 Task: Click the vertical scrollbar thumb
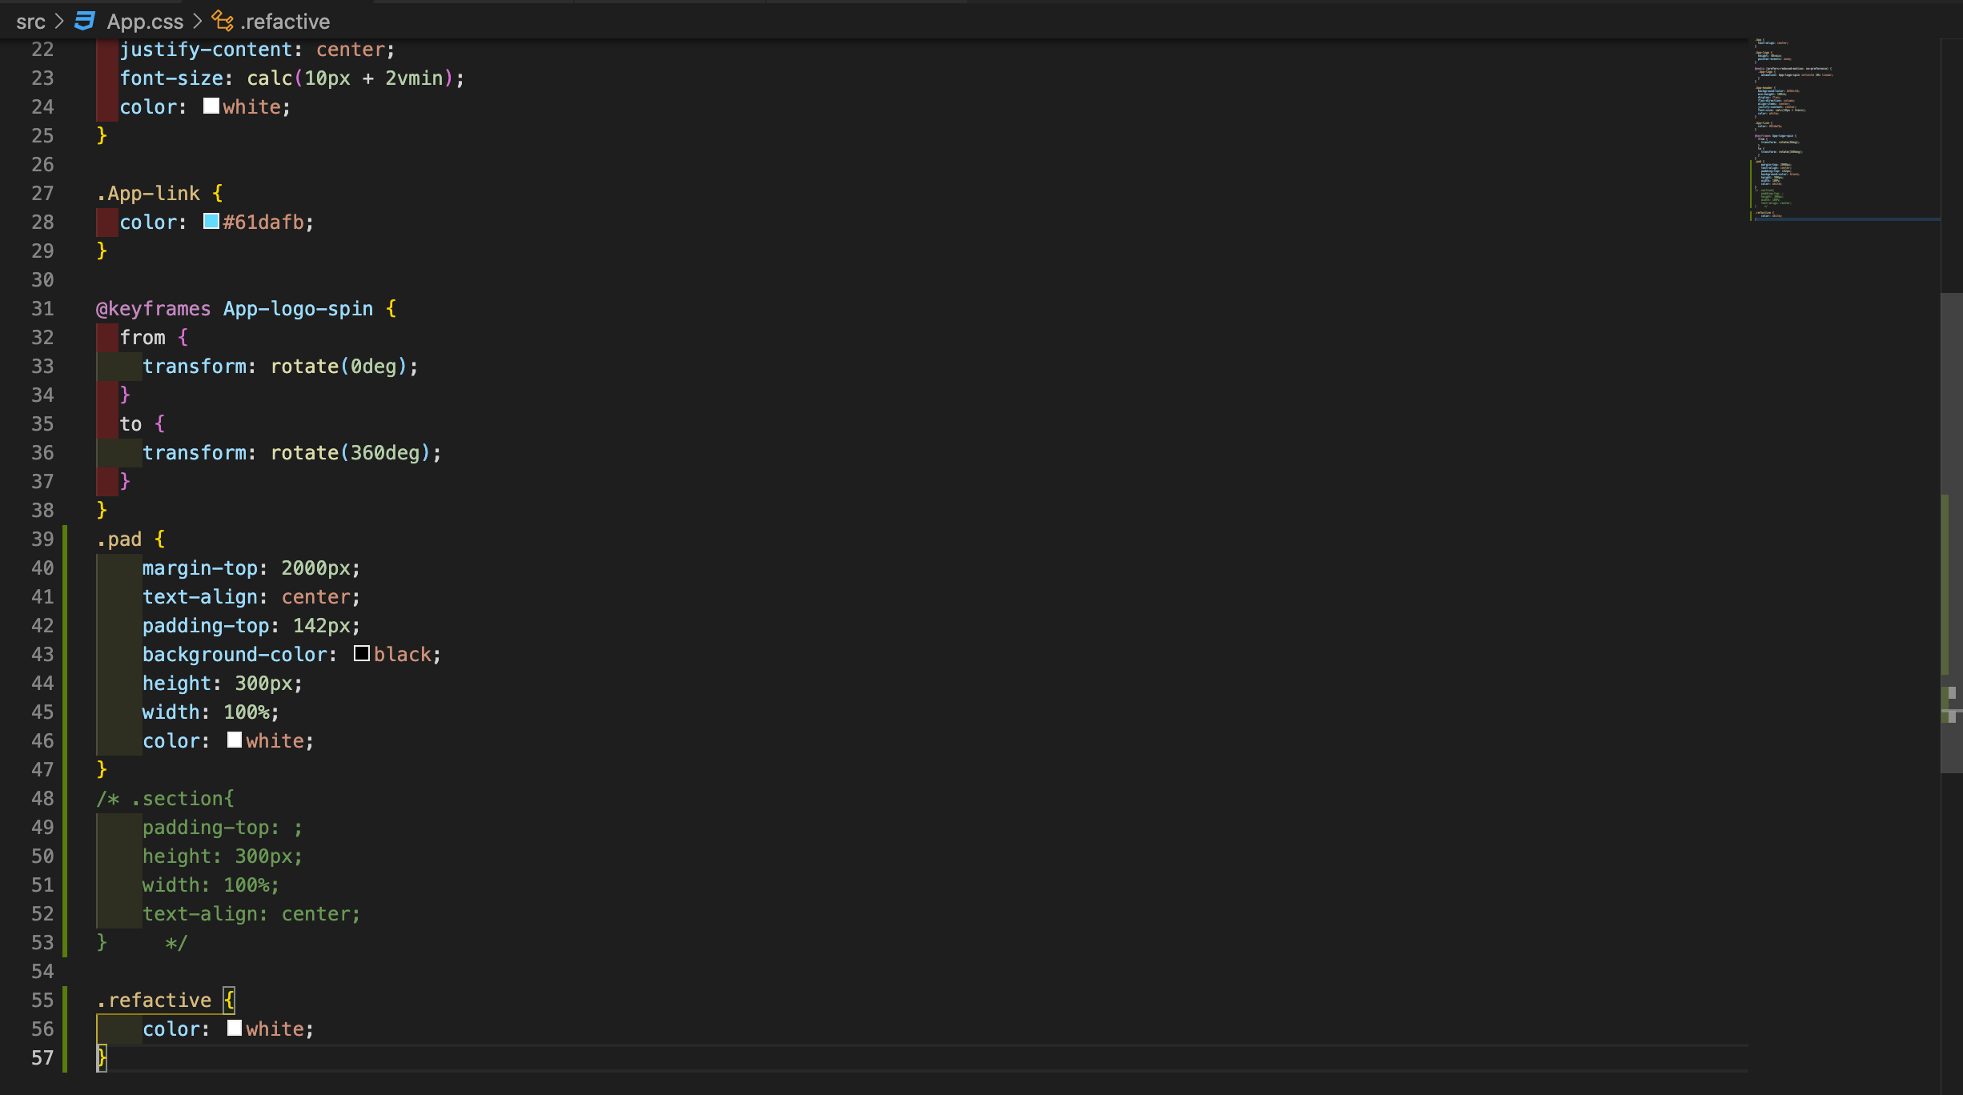pos(1952,532)
